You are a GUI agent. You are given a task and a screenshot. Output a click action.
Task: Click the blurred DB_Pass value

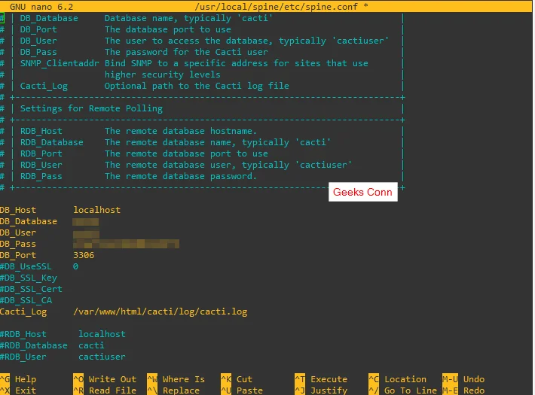(x=127, y=244)
